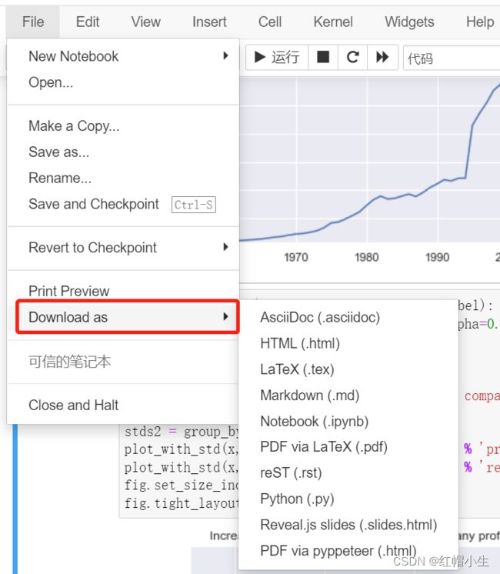Choose New Notebook in File menu

[x=123, y=56]
